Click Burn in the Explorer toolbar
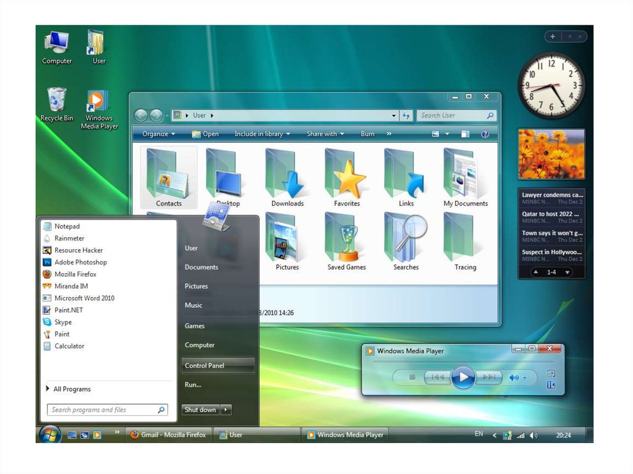The image size is (633, 474). pyautogui.click(x=367, y=134)
